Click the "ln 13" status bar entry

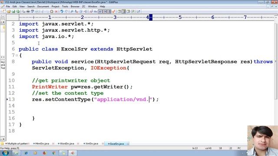pos(195,148)
